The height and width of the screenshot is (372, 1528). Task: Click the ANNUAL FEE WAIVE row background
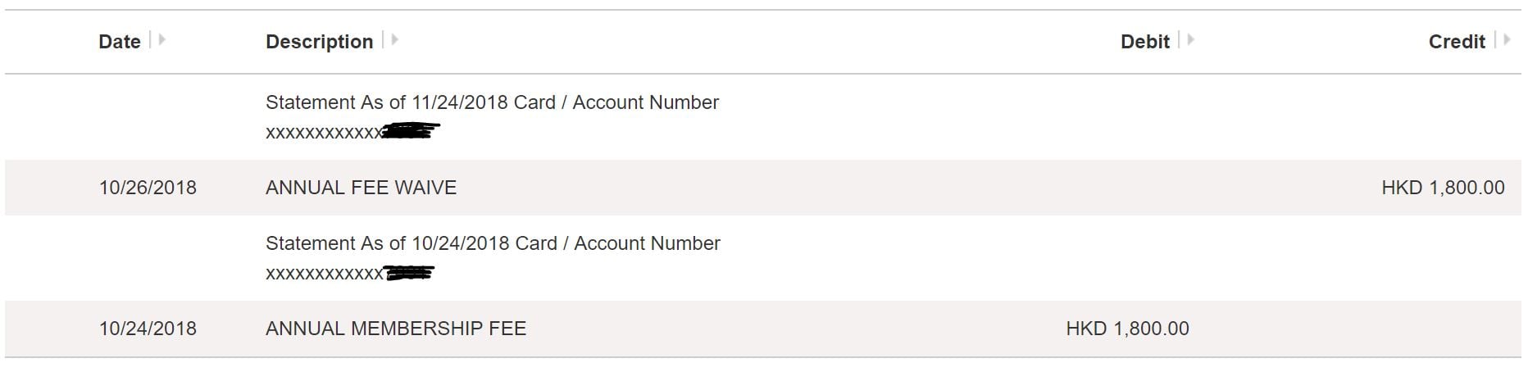tap(763, 188)
